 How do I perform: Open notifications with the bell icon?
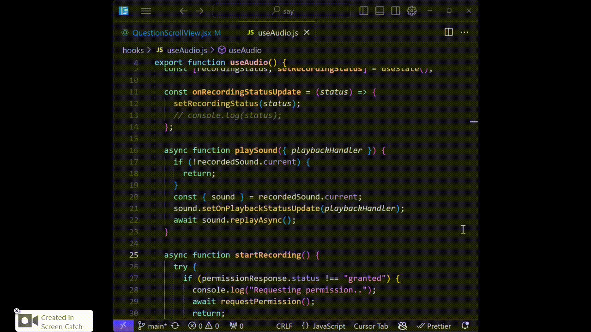point(465,326)
